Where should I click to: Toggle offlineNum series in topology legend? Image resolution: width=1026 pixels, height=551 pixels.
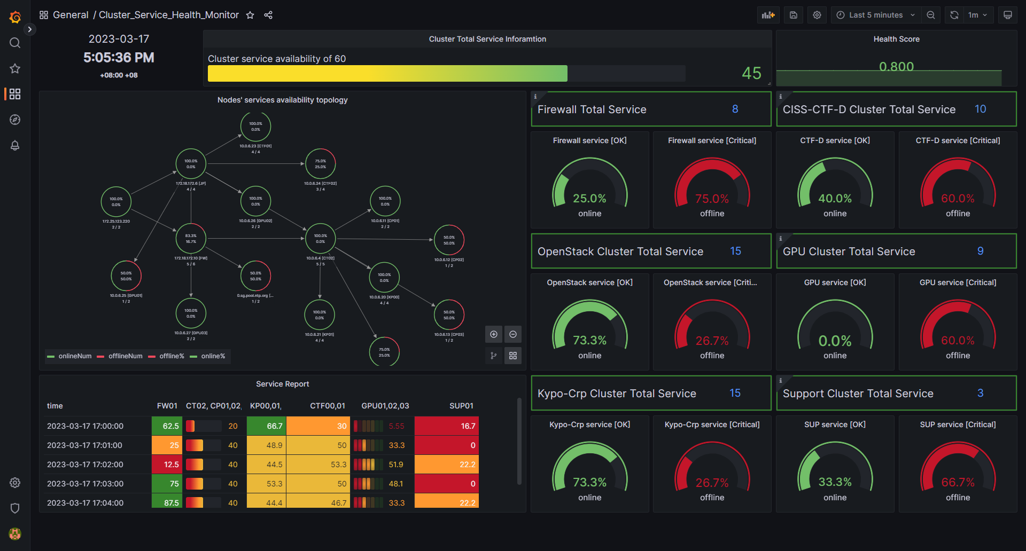(120, 356)
